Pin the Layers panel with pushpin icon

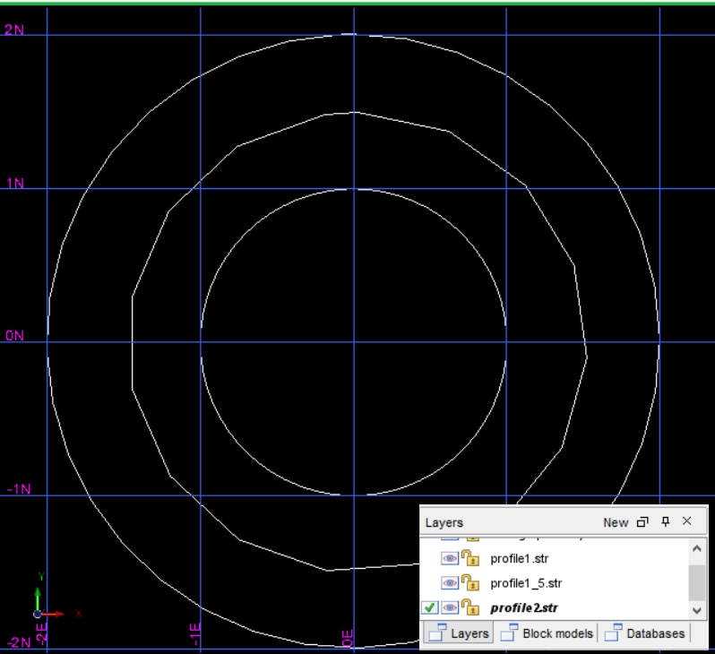pos(665,522)
